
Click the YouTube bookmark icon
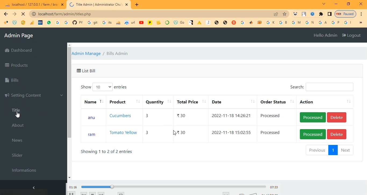pos(141,22)
